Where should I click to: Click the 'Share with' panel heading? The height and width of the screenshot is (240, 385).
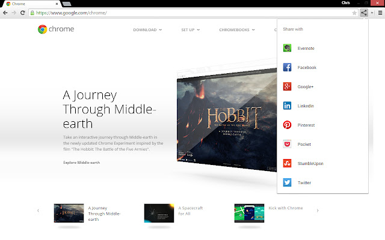point(293,29)
